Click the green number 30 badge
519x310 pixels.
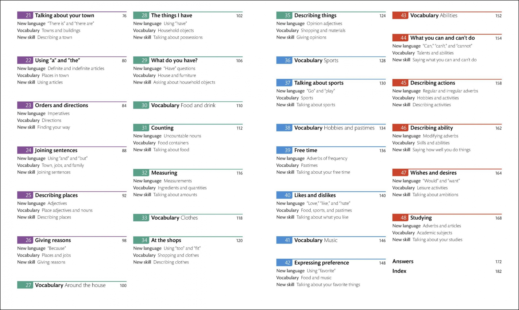(144, 106)
